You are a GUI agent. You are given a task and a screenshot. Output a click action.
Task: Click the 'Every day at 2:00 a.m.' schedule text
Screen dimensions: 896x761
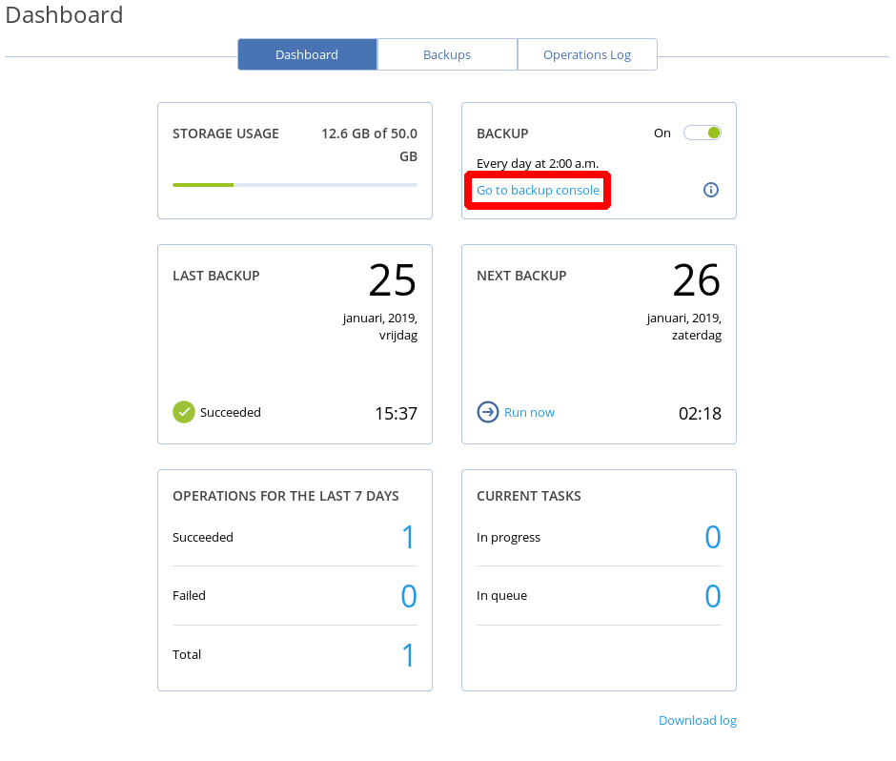point(538,163)
